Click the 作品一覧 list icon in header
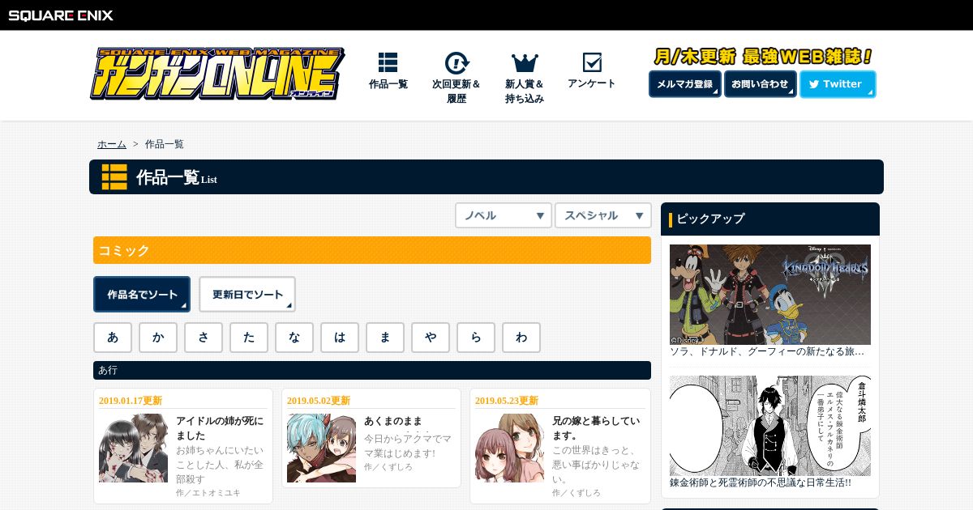The image size is (973, 510). [x=388, y=63]
